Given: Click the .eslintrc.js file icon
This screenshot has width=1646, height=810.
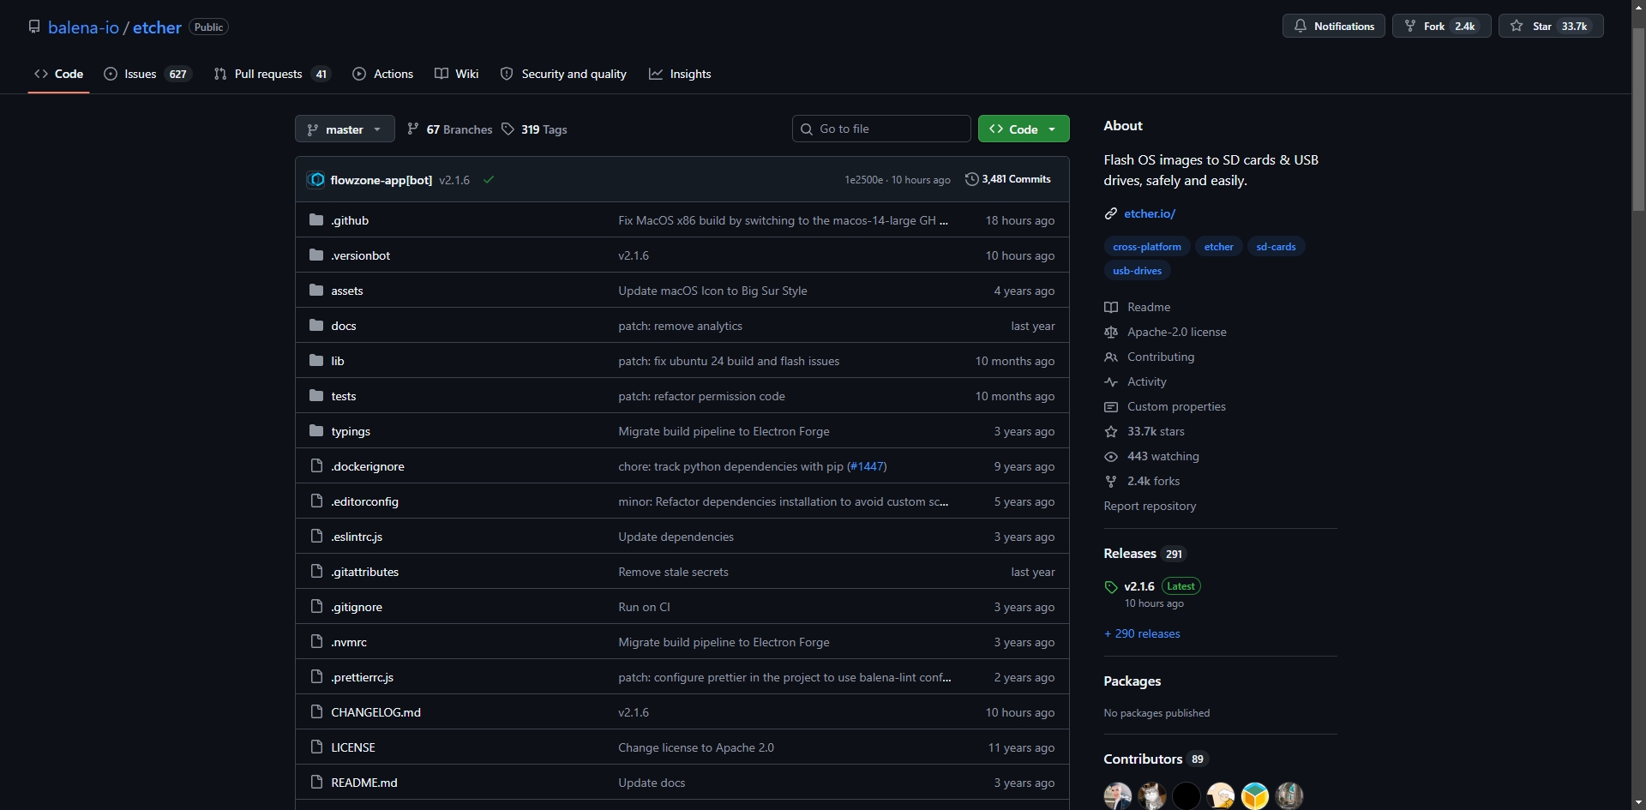Looking at the screenshot, I should click(316, 537).
